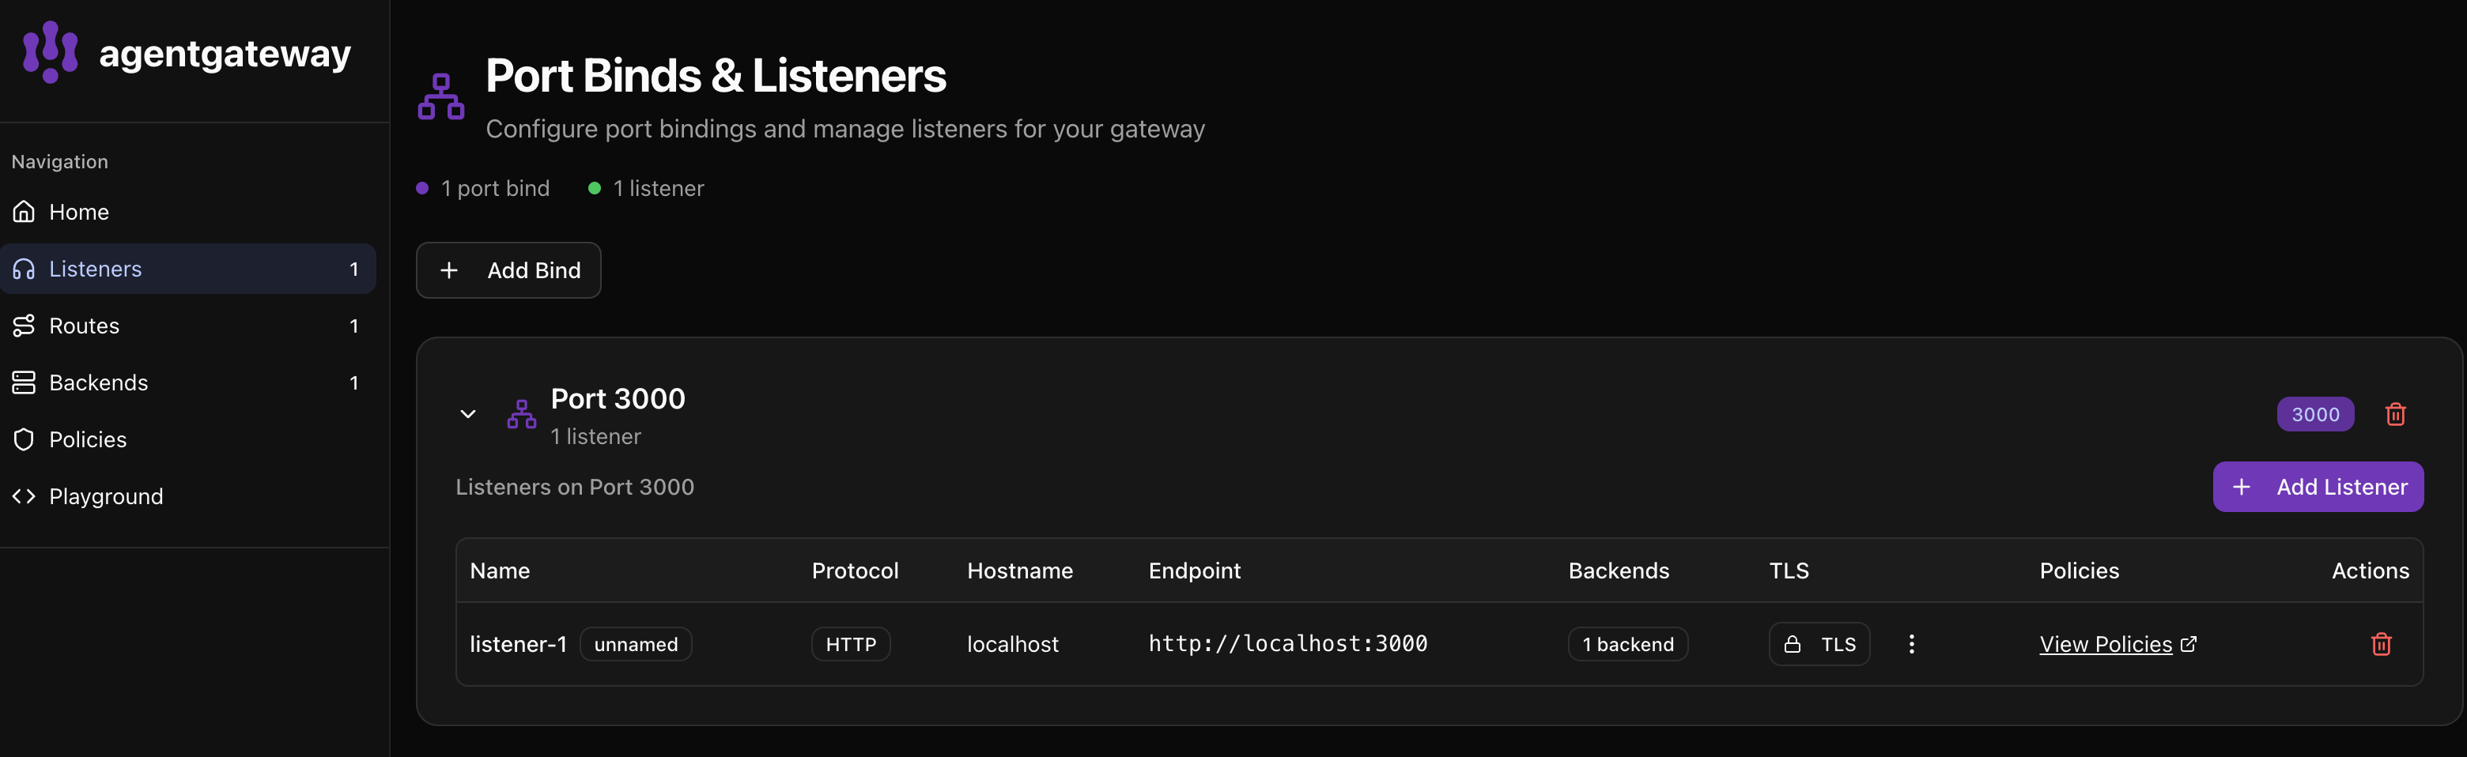The width and height of the screenshot is (2467, 757).
Task: Select the Home icon in sidebar
Action: click(24, 212)
